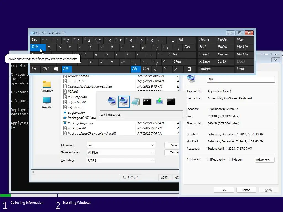Image resolution: width=283 pixels, height=212 pixels.
Task: Expand the Encoding UTF-8 dropdown
Action: (x=153, y=160)
